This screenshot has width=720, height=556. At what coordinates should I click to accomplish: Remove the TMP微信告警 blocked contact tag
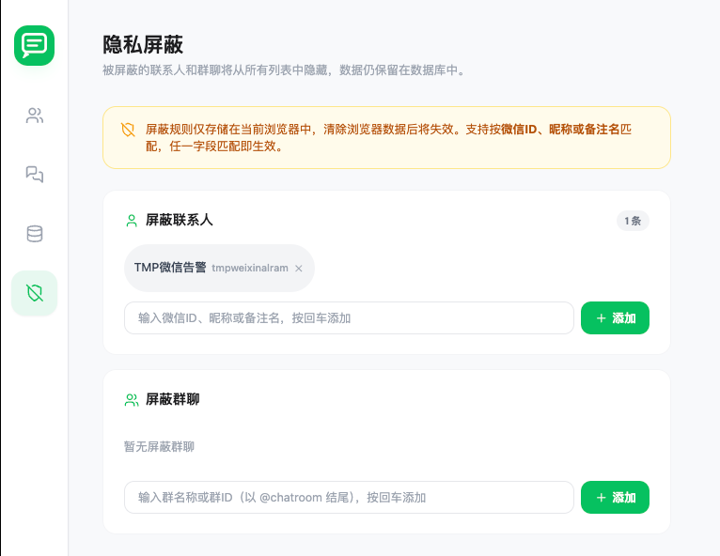[x=299, y=269]
